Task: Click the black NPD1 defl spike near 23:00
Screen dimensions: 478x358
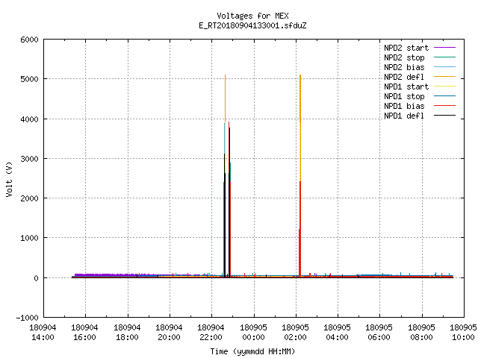Action: (229, 201)
